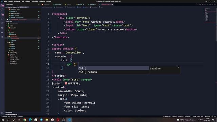Change the Vue language mode in the status bar
The width and height of the screenshot is (217, 122).
click(x=202, y=117)
